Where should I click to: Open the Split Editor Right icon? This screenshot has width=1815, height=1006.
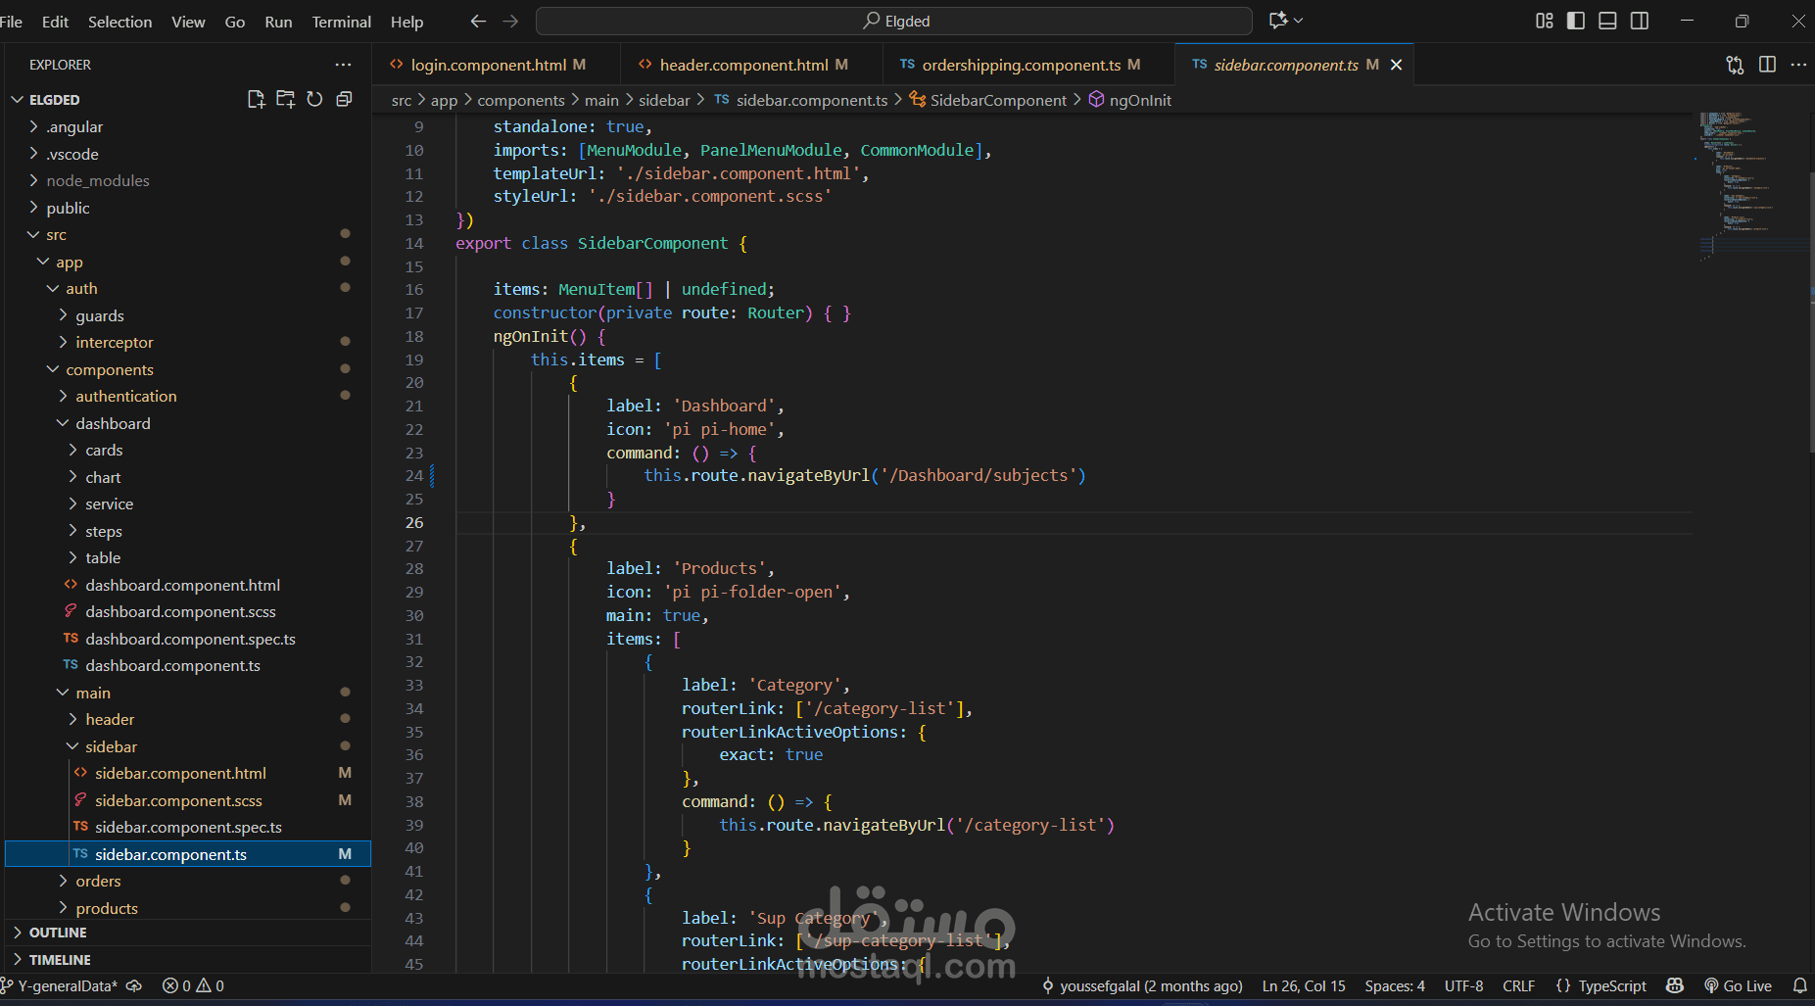[x=1767, y=65]
